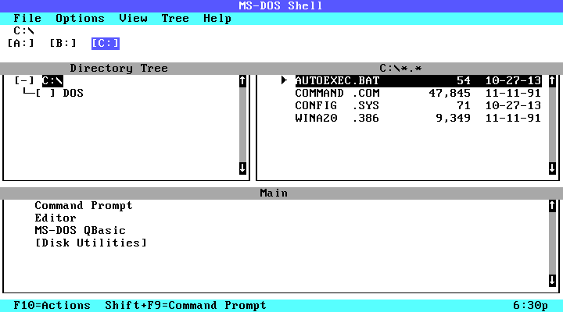Select the AUTOEXEC.BAT file
This screenshot has width=563, height=312.
(x=418, y=80)
